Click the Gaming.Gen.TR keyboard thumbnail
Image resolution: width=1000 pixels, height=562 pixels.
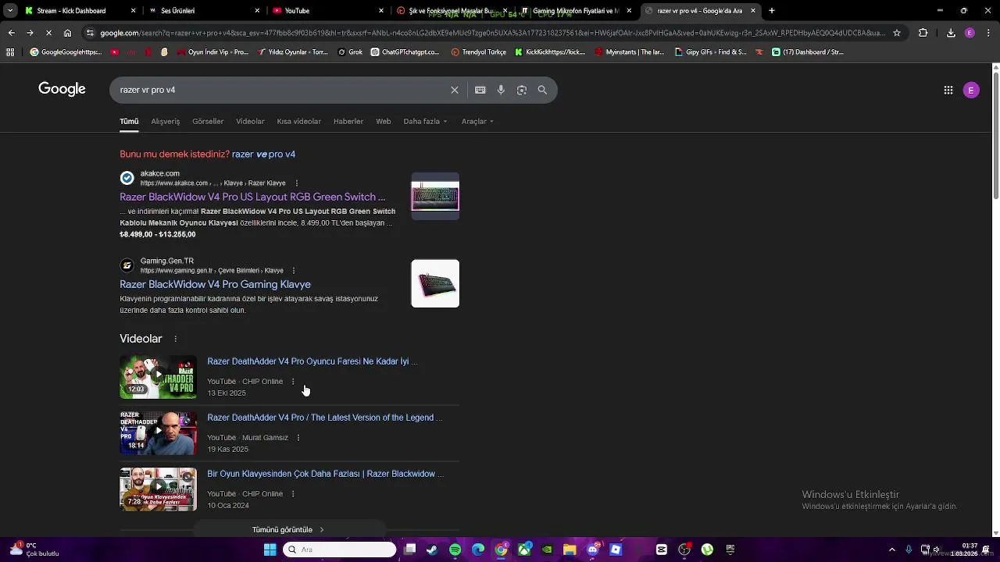point(435,283)
